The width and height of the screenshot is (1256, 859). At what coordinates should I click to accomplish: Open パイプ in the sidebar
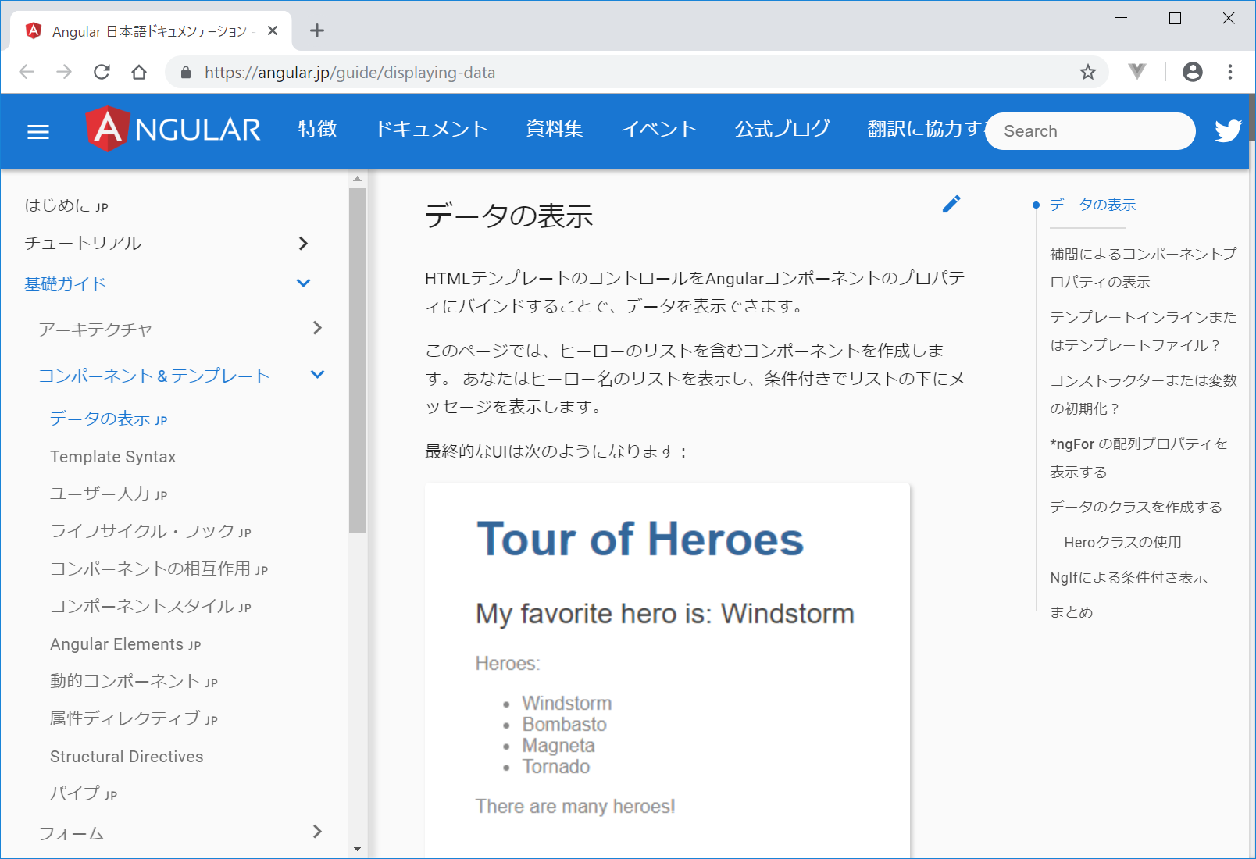(84, 793)
